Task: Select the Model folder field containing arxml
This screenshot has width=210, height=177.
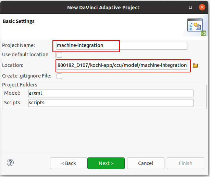Action: coord(111,93)
